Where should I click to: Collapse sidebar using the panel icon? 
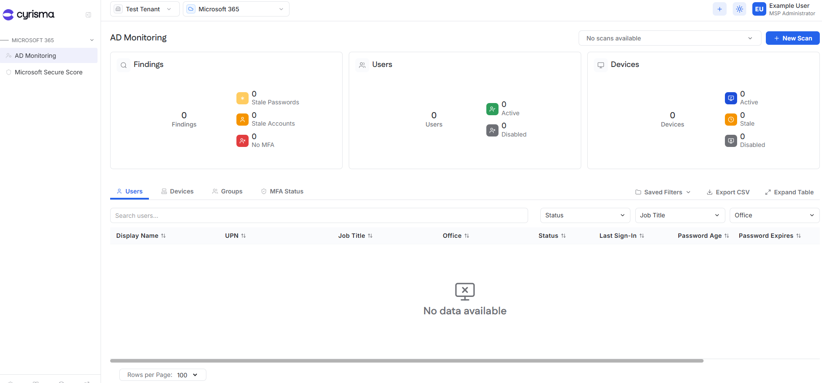point(88,15)
